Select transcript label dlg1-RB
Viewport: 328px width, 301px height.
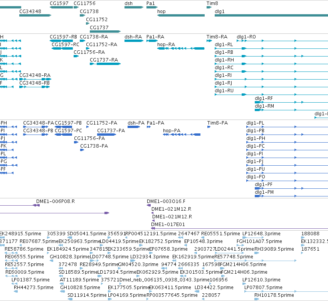224,52
